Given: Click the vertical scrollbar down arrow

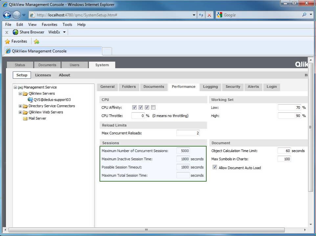Looking at the screenshot, I should click(310, 224).
